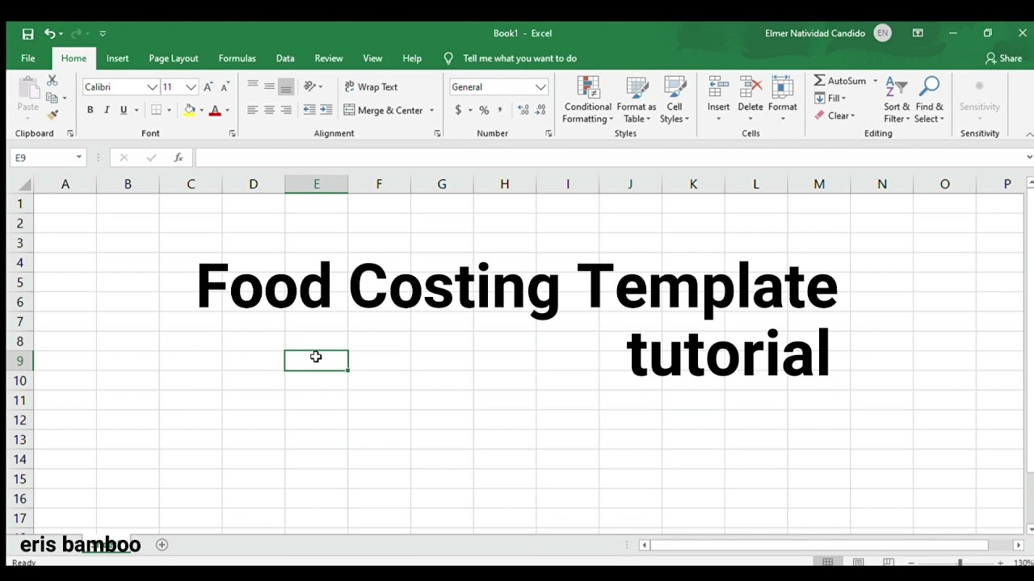Viewport: 1034px width, 581px height.
Task: Click the Insert Function fx icon
Action: click(x=179, y=157)
